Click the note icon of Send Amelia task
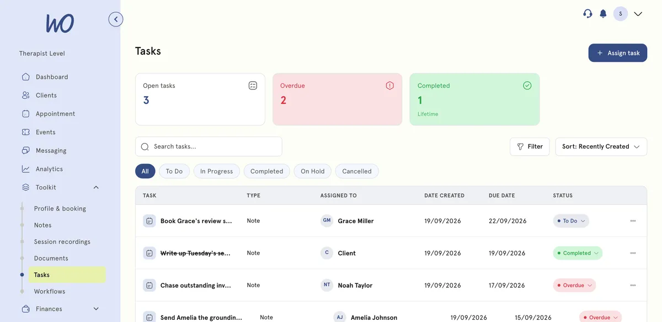This screenshot has width=662, height=322. click(149, 318)
